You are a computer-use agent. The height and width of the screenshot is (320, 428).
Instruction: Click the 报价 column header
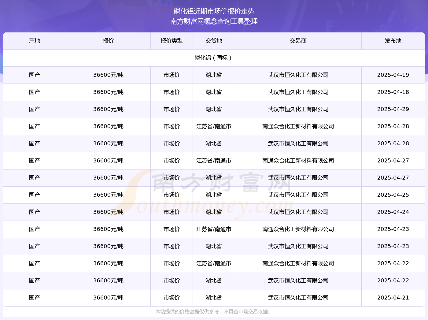(108, 41)
